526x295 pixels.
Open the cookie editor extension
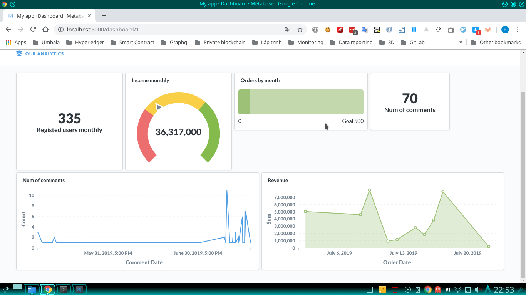click(x=328, y=30)
